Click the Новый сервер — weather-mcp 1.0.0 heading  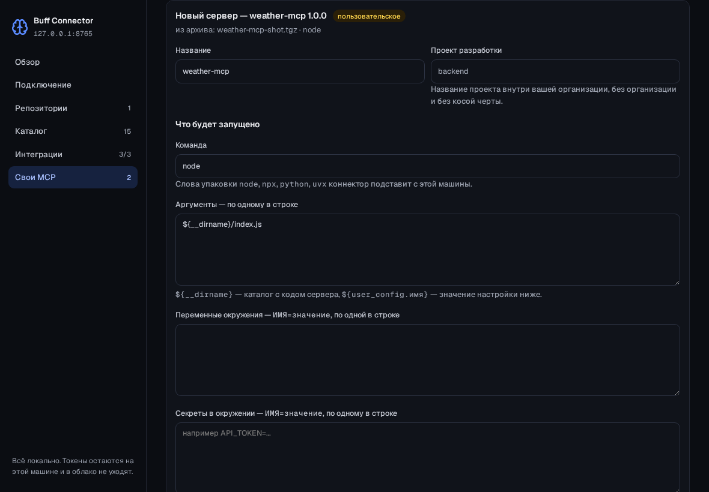[x=251, y=16]
